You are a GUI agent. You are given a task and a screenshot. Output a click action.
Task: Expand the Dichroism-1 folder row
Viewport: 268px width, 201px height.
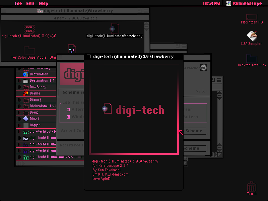click(x=19, y=106)
